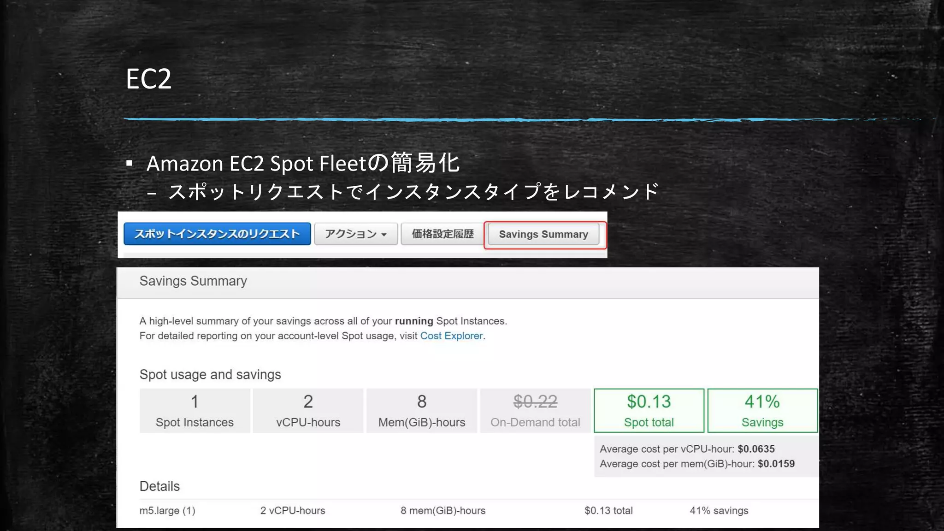Viewport: 944px width, 531px height.
Task: Click the $0.13 total details cell
Action: [x=608, y=511]
